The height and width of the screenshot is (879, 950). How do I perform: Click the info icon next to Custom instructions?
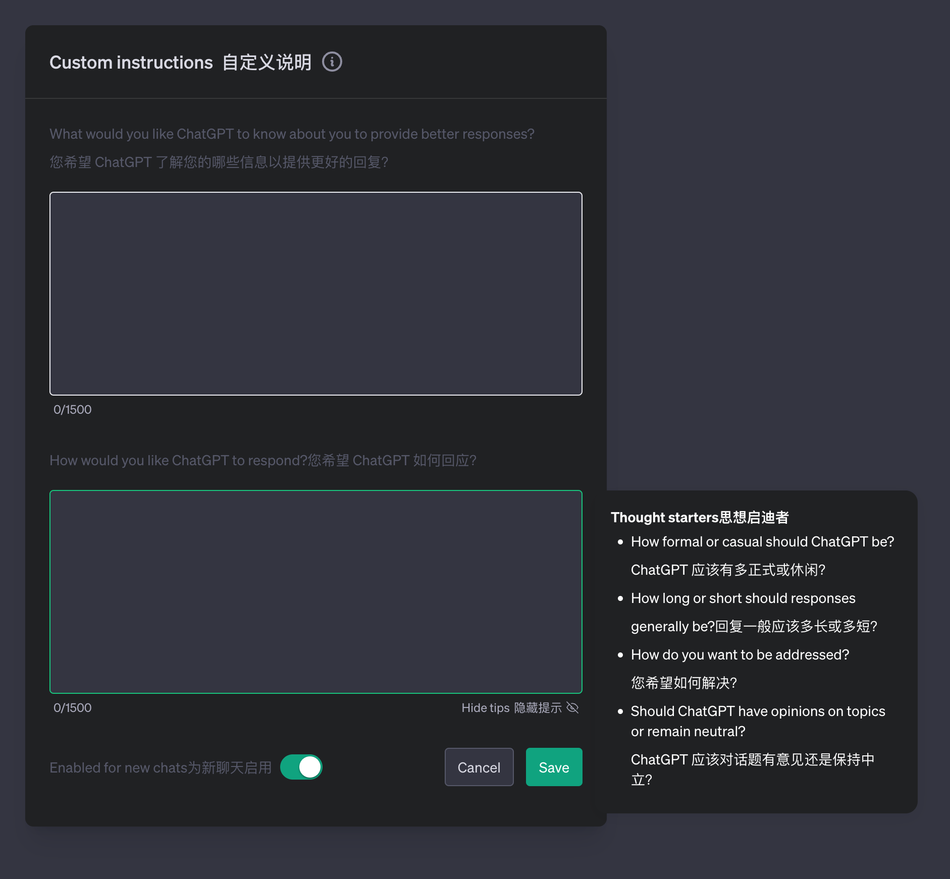click(332, 62)
